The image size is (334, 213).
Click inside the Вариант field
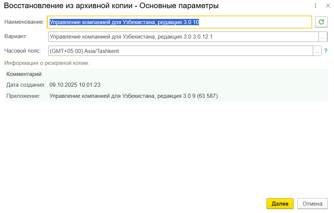click(183, 37)
